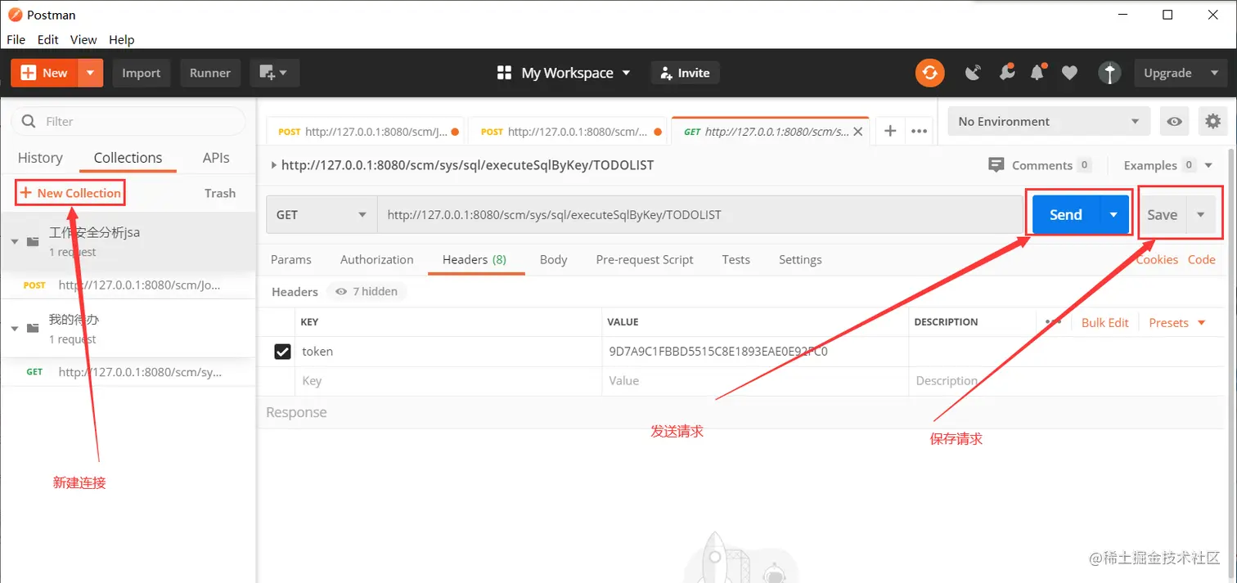Open the satellite capture requests icon
This screenshot has width=1237, height=583.
[973, 73]
